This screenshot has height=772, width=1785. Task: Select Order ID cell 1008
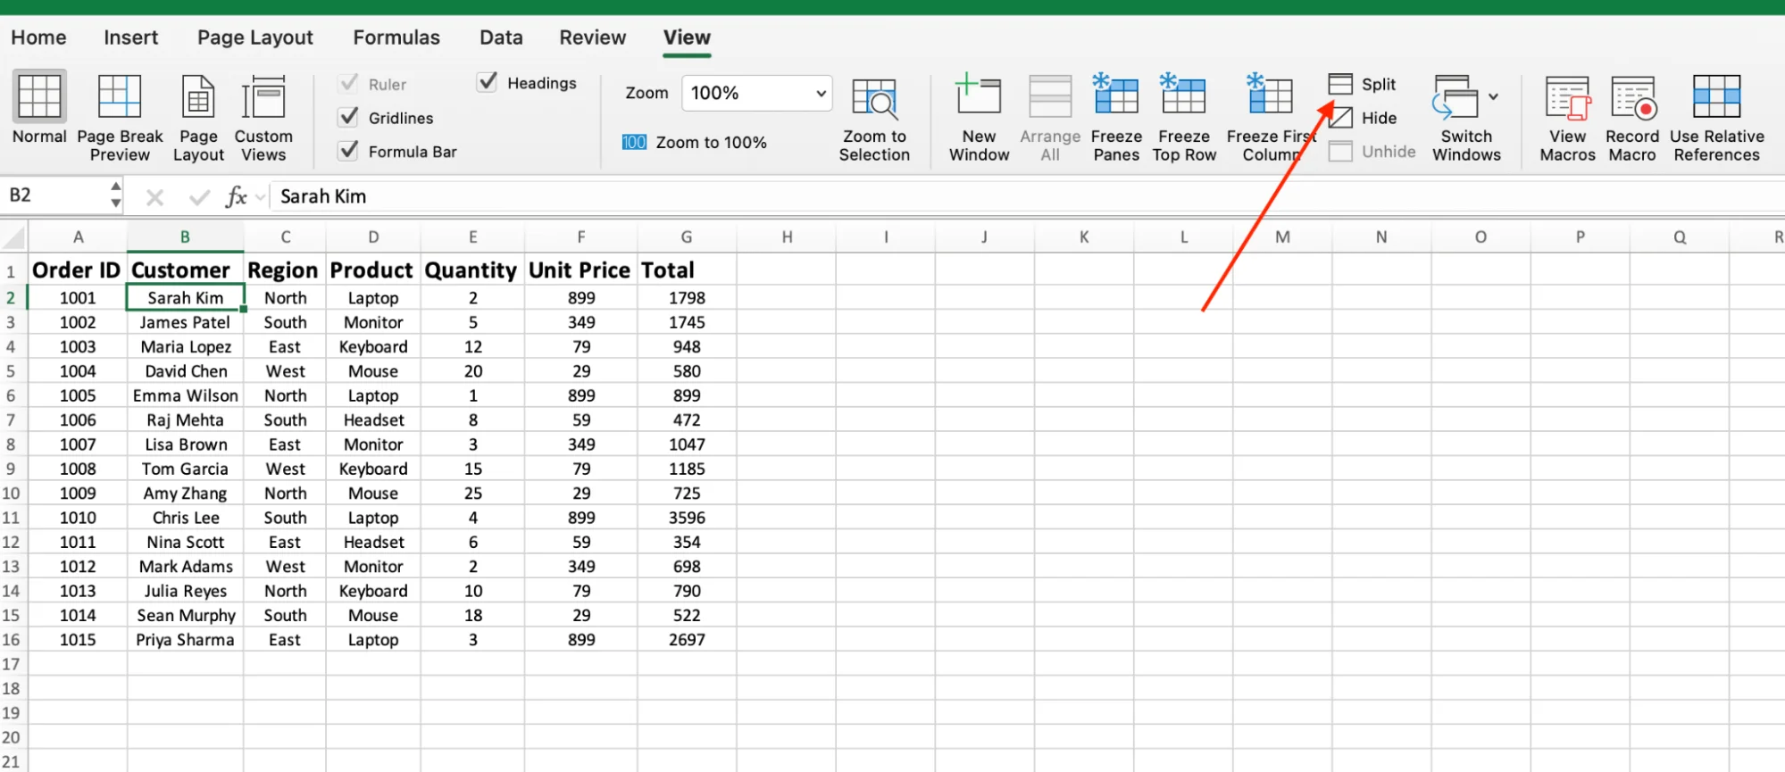[x=78, y=469]
